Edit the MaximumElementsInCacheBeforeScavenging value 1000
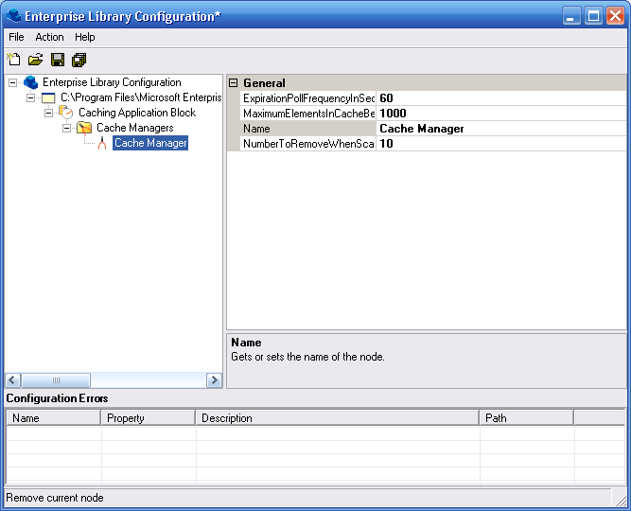The width and height of the screenshot is (631, 511). 501,114
